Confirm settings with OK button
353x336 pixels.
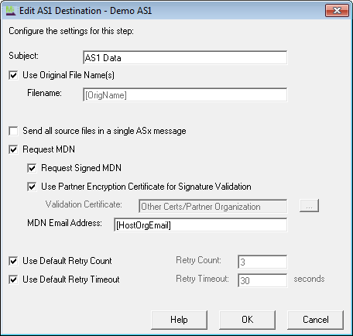coord(247,320)
